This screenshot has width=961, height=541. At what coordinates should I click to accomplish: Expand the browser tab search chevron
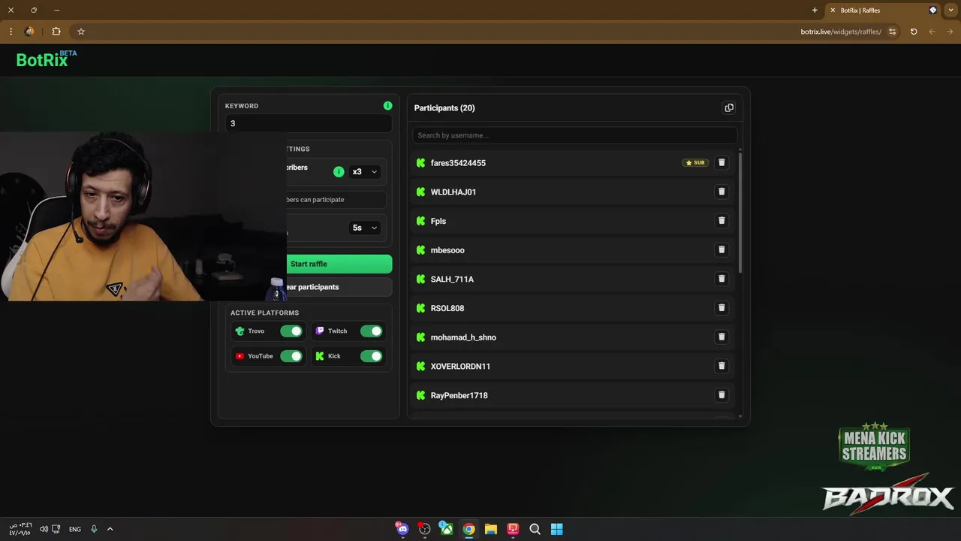(x=951, y=11)
